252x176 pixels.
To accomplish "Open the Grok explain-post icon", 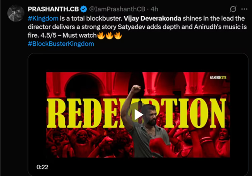I will point(233,9).
